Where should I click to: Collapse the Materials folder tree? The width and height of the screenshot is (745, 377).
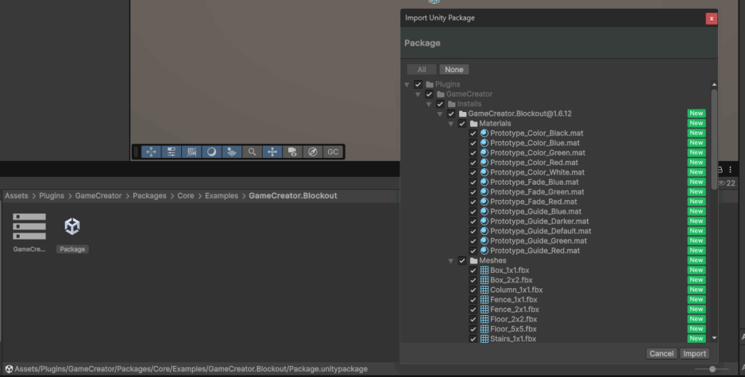450,124
